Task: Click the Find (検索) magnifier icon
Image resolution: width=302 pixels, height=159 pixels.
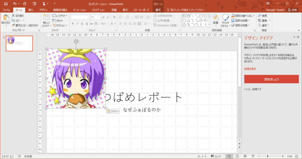Action: click(260, 16)
